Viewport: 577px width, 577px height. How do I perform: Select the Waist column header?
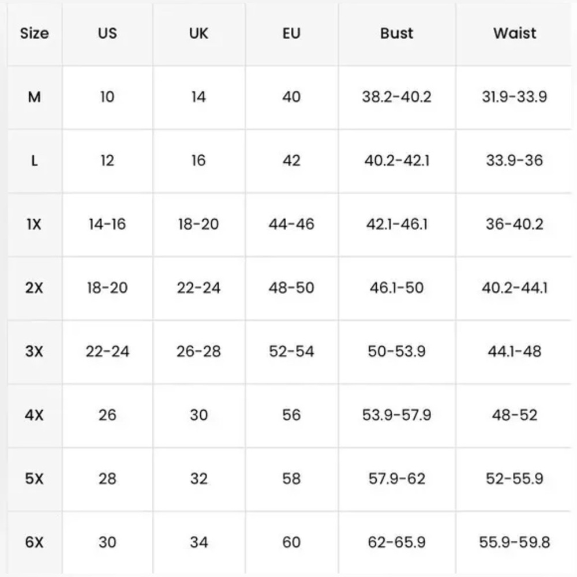pos(515,33)
